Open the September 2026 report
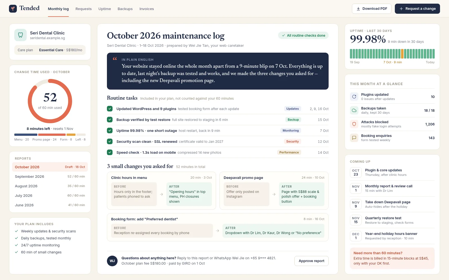Screen dimensions: 449x280 (x=50, y=176)
